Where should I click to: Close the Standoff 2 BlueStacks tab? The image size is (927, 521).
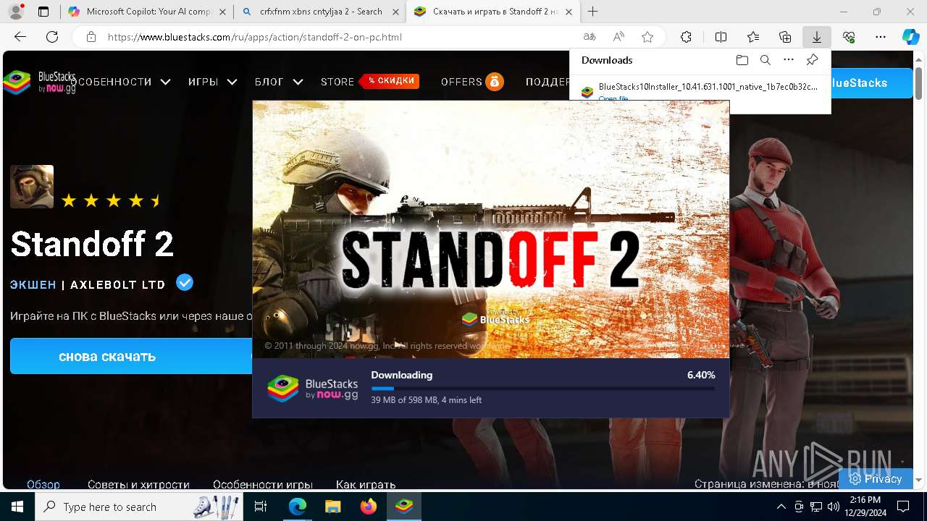coord(569,12)
